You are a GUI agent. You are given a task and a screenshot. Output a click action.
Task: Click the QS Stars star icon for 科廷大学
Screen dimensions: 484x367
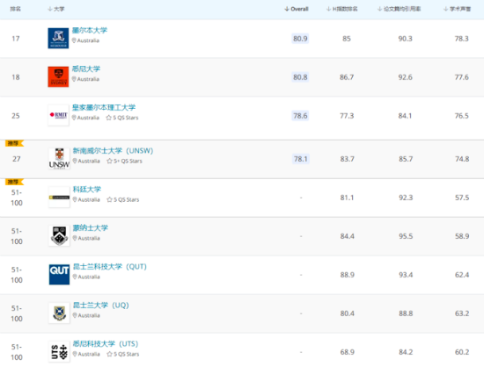point(110,199)
